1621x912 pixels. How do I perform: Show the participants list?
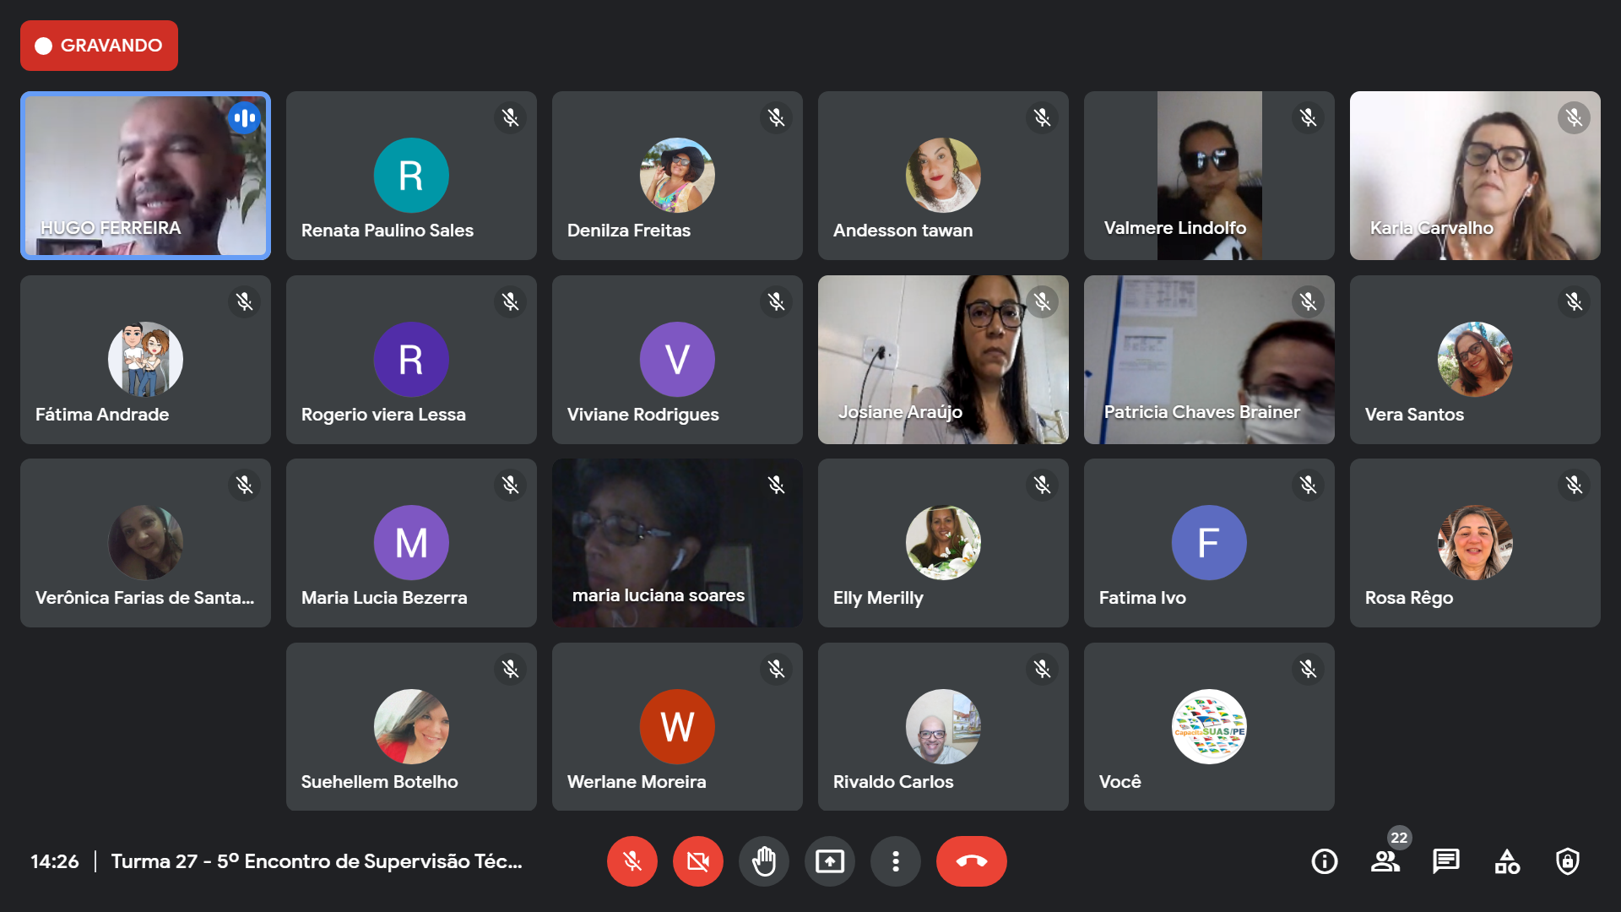[x=1385, y=861]
